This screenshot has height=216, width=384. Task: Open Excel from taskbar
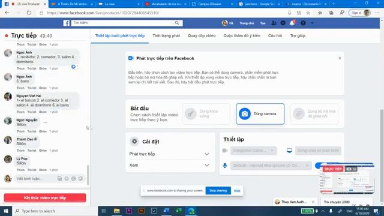tap(179, 211)
